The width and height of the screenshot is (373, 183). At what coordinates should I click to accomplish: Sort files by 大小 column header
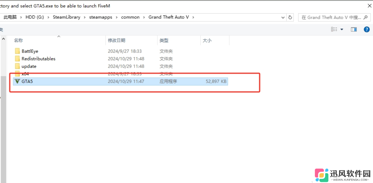207,40
